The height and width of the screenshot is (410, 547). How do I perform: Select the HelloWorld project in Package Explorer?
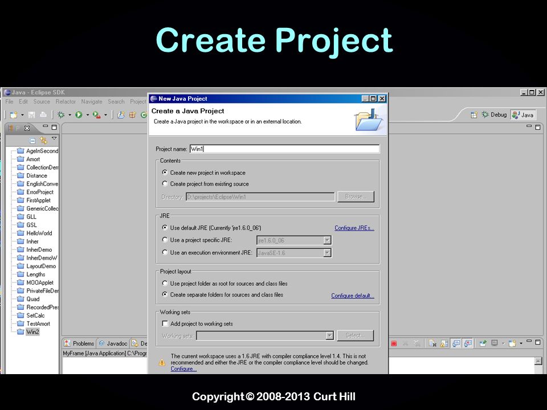coord(35,233)
